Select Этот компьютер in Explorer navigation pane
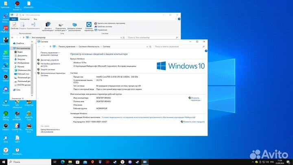Viewport: 293px width, 165px height. (x=22, y=48)
